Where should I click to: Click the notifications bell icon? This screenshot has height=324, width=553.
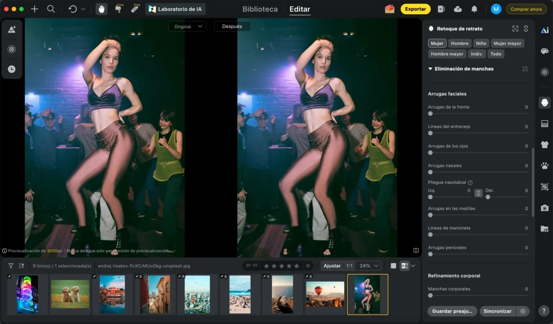tap(474, 9)
